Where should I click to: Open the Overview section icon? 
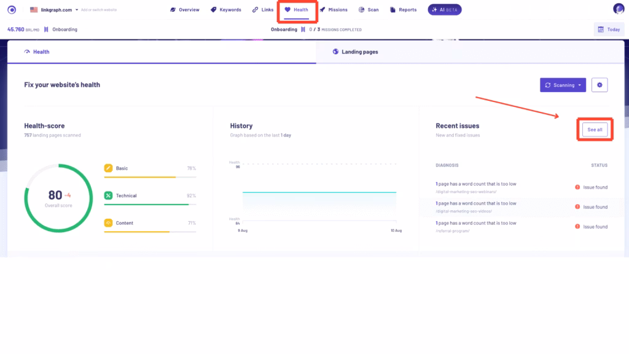[x=173, y=9]
